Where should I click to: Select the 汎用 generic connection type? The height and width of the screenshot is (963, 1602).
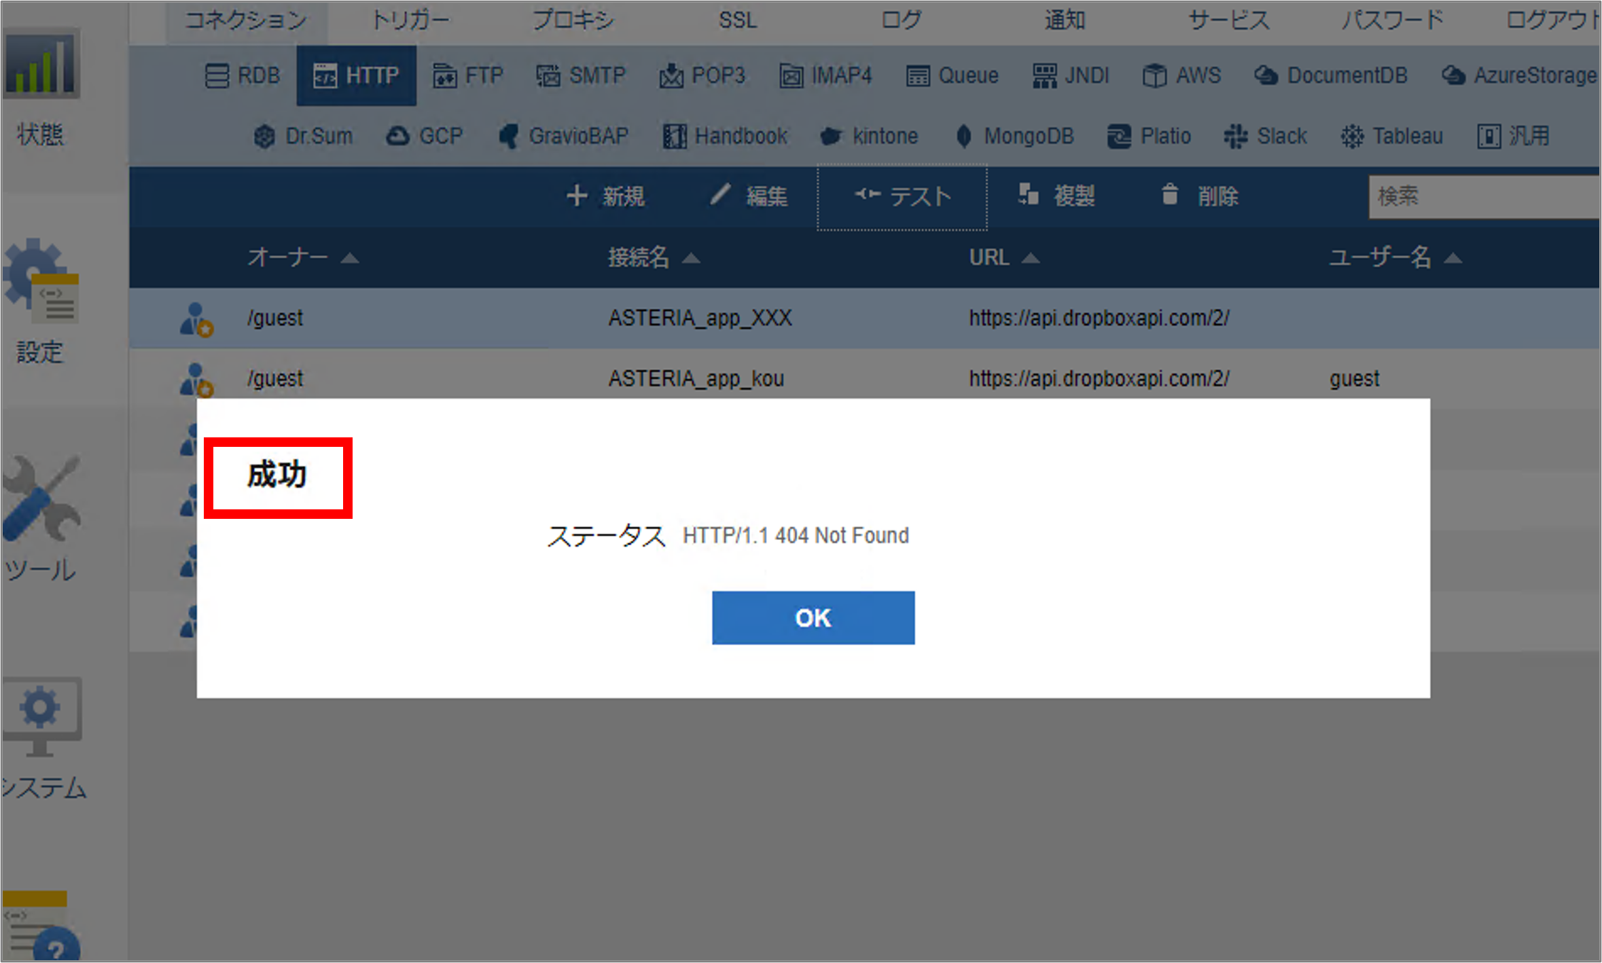1514,137
